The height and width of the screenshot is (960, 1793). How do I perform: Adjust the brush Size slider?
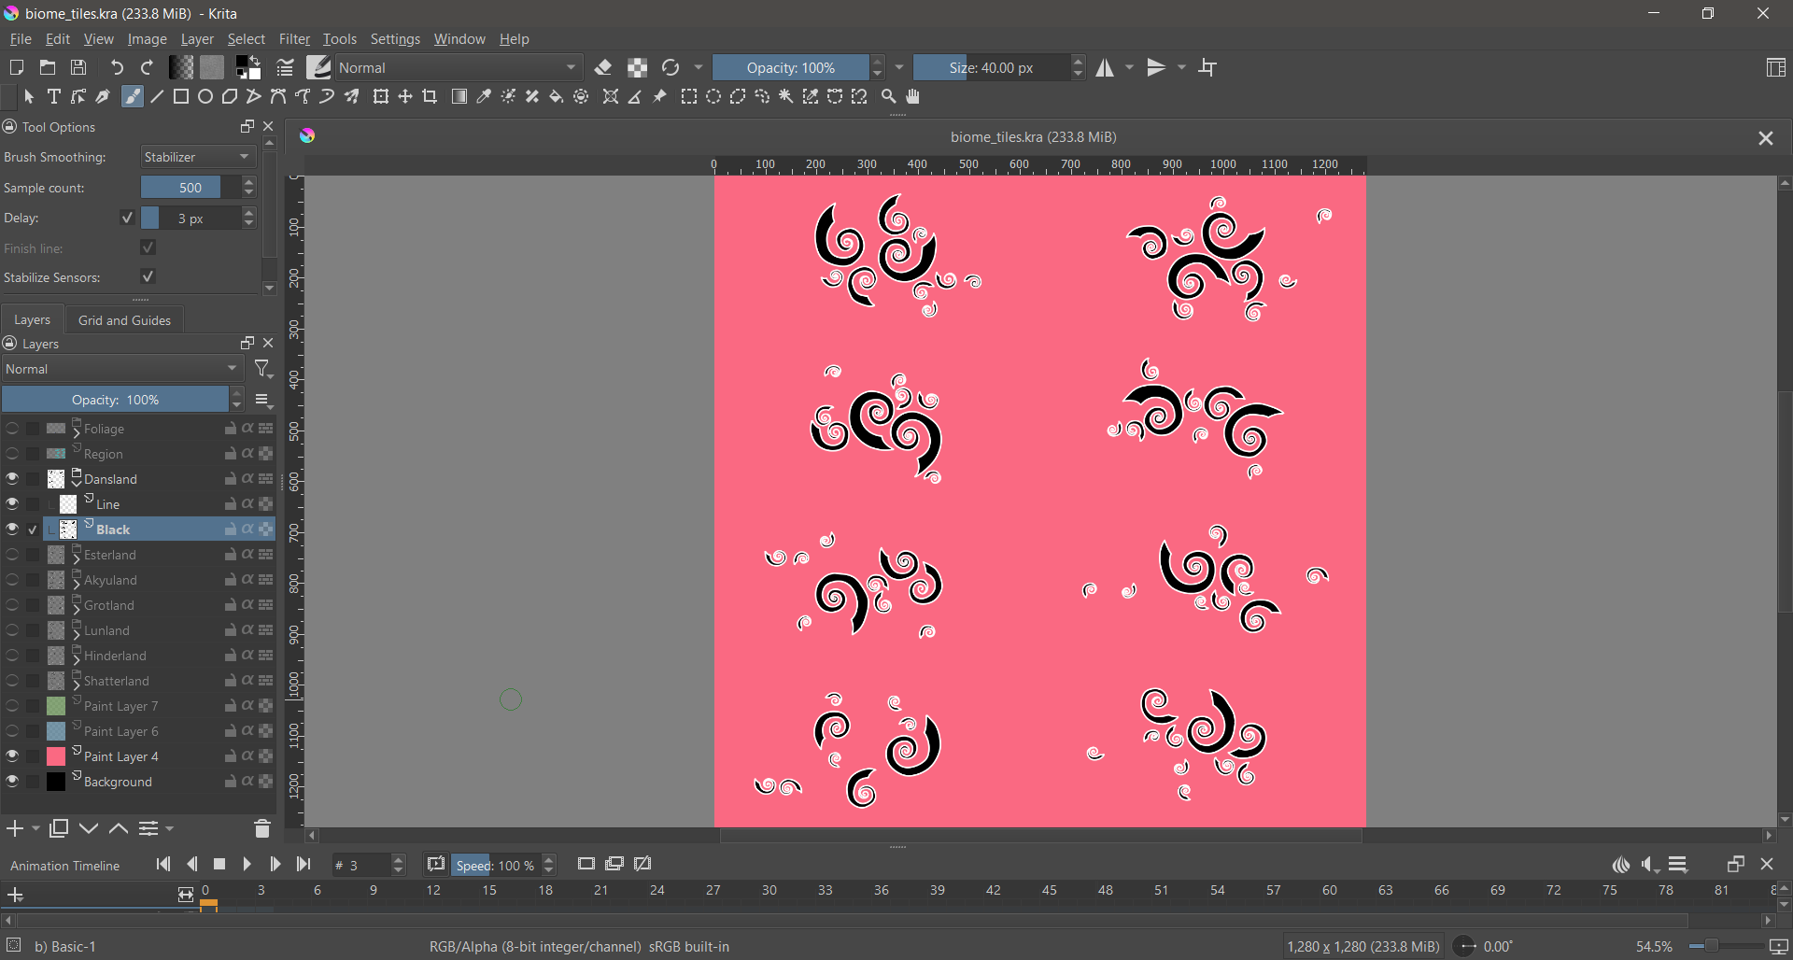click(991, 67)
